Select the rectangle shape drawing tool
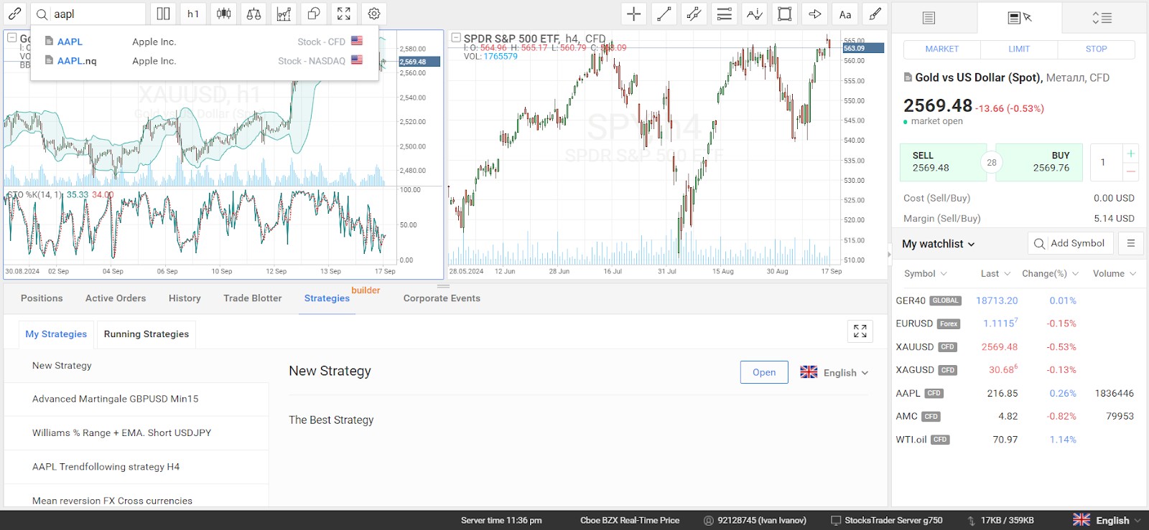 (784, 14)
